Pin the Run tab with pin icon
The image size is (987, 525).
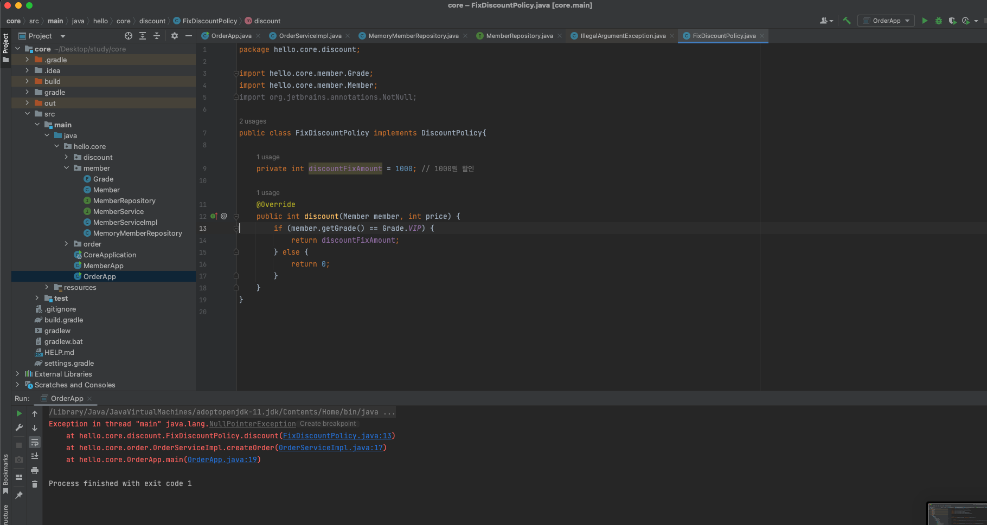coord(19,495)
